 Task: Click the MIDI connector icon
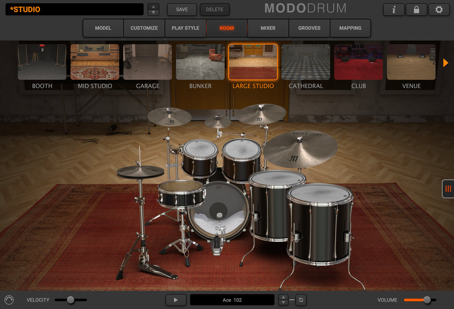point(9,300)
